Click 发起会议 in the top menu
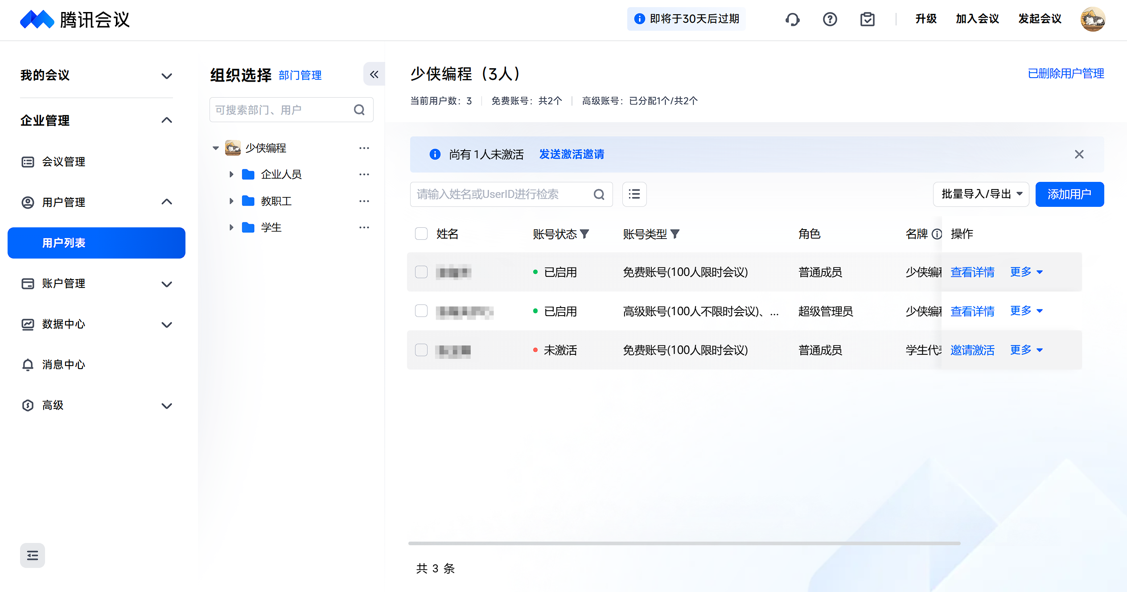This screenshot has height=592, width=1127. click(x=1039, y=19)
